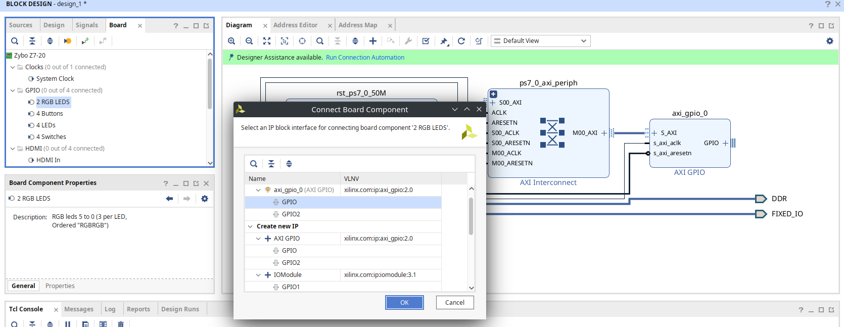Open the Properties tab in Board Component Properties
Image resolution: width=844 pixels, height=327 pixels.
60,286
